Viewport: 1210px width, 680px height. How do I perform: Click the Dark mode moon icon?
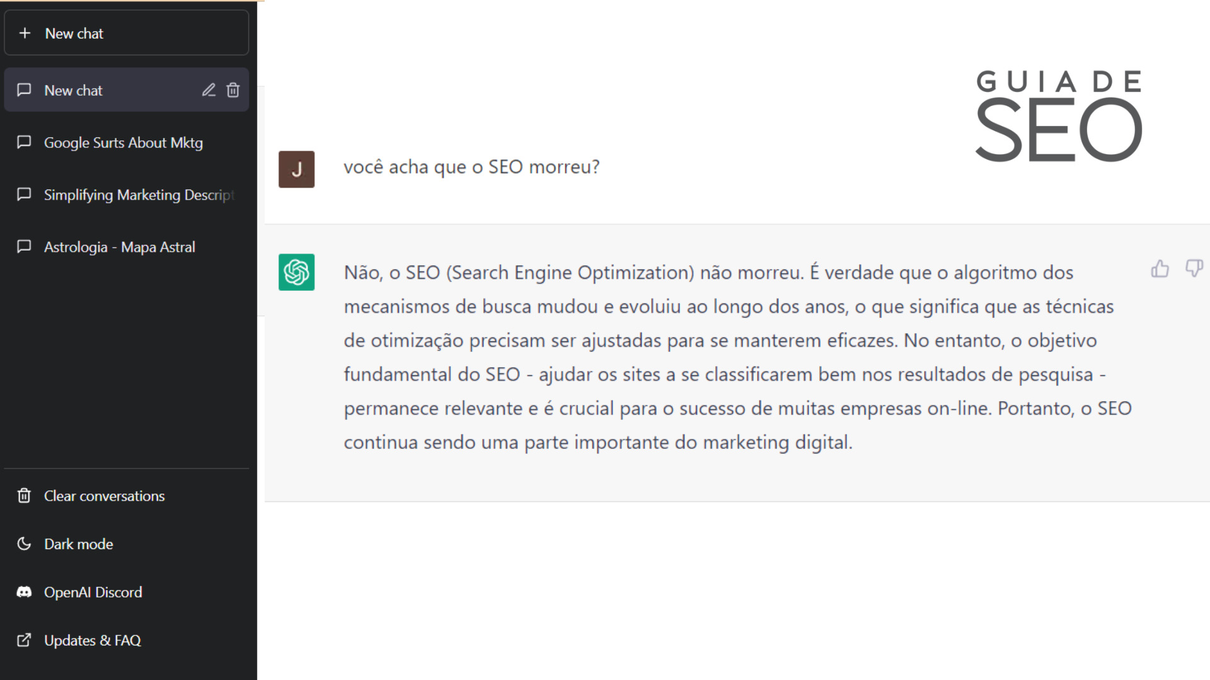(x=23, y=543)
